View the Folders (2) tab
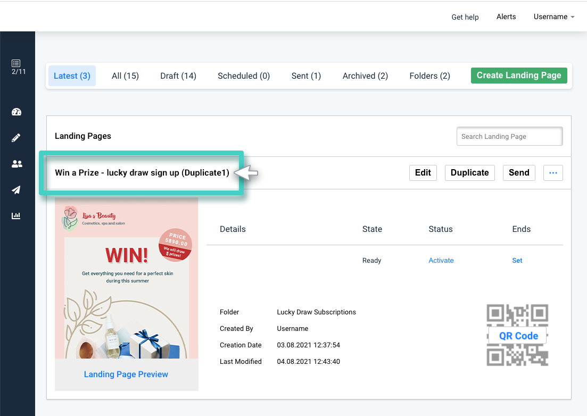587x416 pixels. coord(430,76)
